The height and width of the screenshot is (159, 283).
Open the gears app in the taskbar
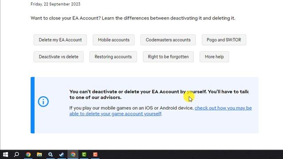pyautogui.click(x=50, y=155)
